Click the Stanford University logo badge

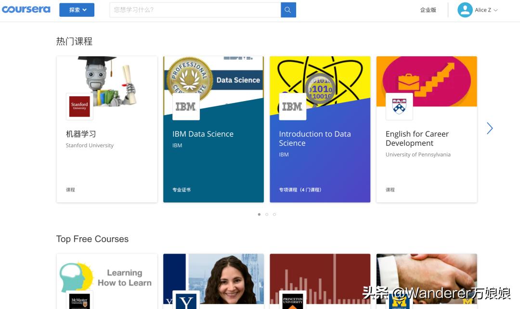79,106
